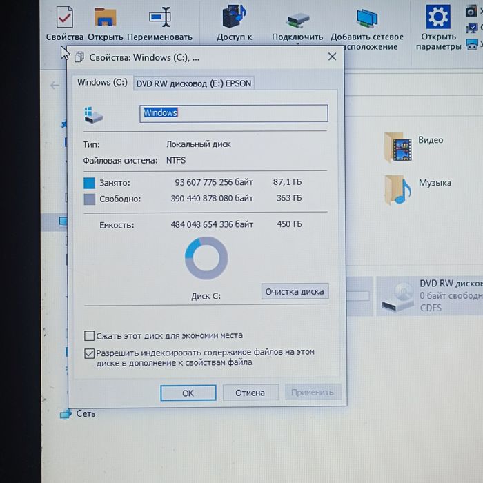
Task: Click the 363 ГБ free size
Action: pos(289,198)
